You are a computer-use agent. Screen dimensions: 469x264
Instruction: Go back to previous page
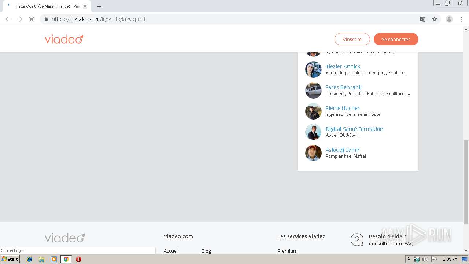[8, 19]
